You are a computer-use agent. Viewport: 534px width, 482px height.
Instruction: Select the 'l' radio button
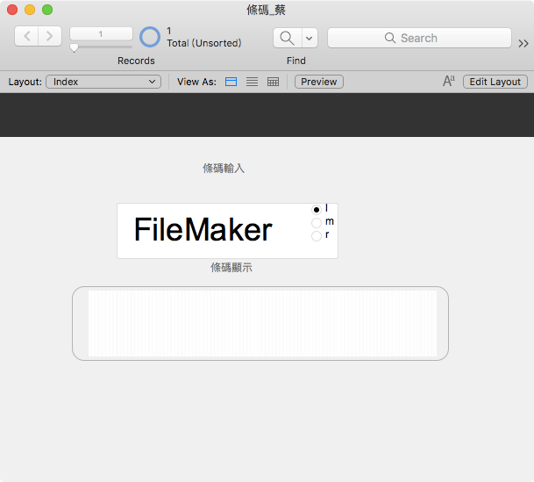click(x=317, y=210)
